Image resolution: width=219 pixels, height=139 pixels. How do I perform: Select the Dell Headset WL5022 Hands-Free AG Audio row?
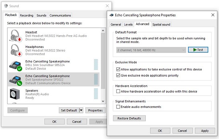point(54,36)
